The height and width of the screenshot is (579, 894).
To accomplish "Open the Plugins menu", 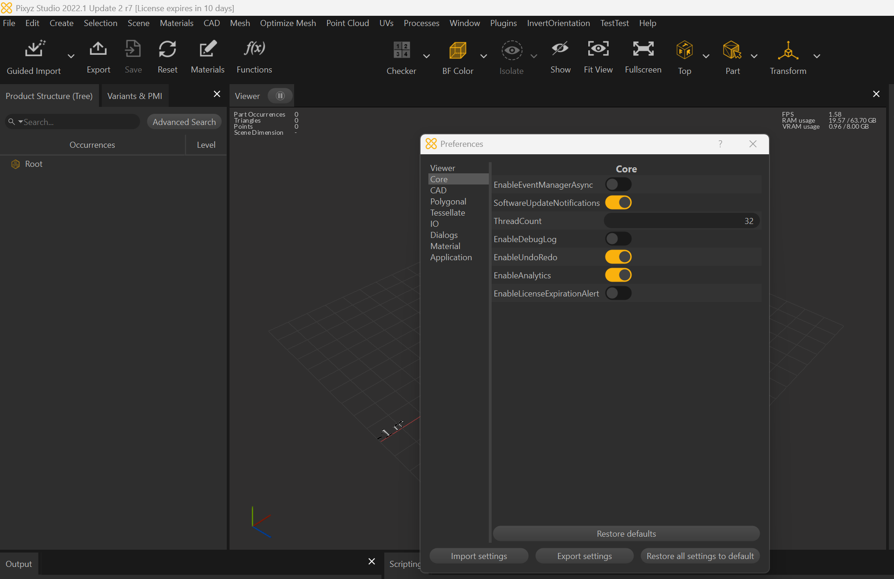I will 503,23.
